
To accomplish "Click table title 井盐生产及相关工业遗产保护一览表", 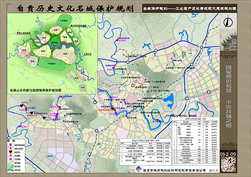I will [x=145, y=141].
